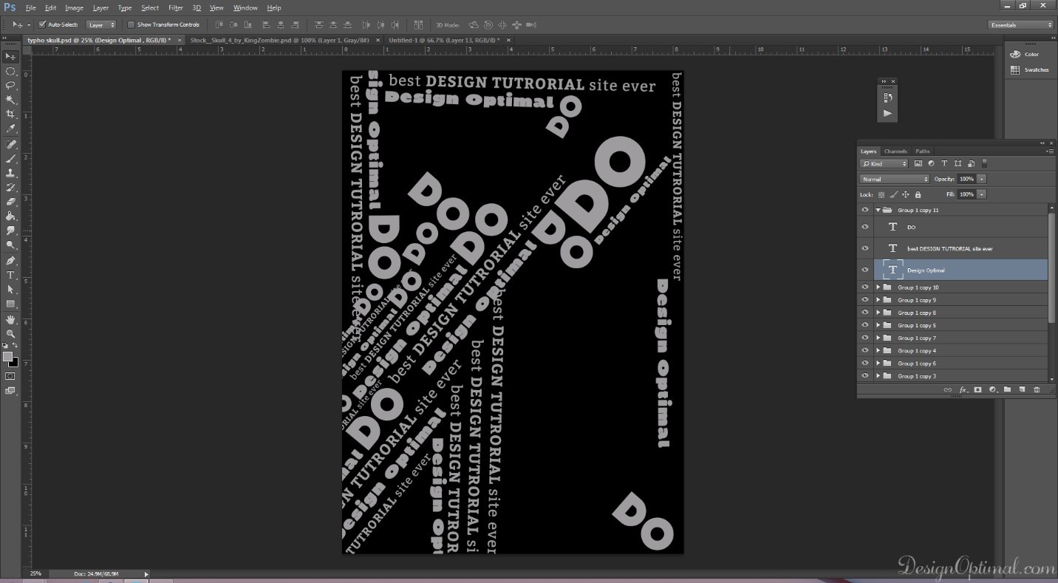
Task: Check Show Transform Controls
Action: click(131, 24)
